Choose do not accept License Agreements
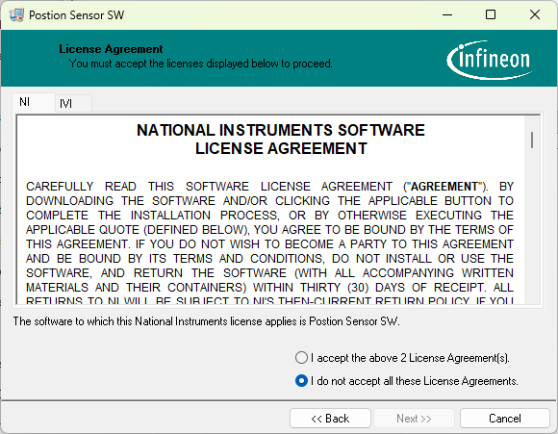The width and height of the screenshot is (558, 434). [406, 381]
